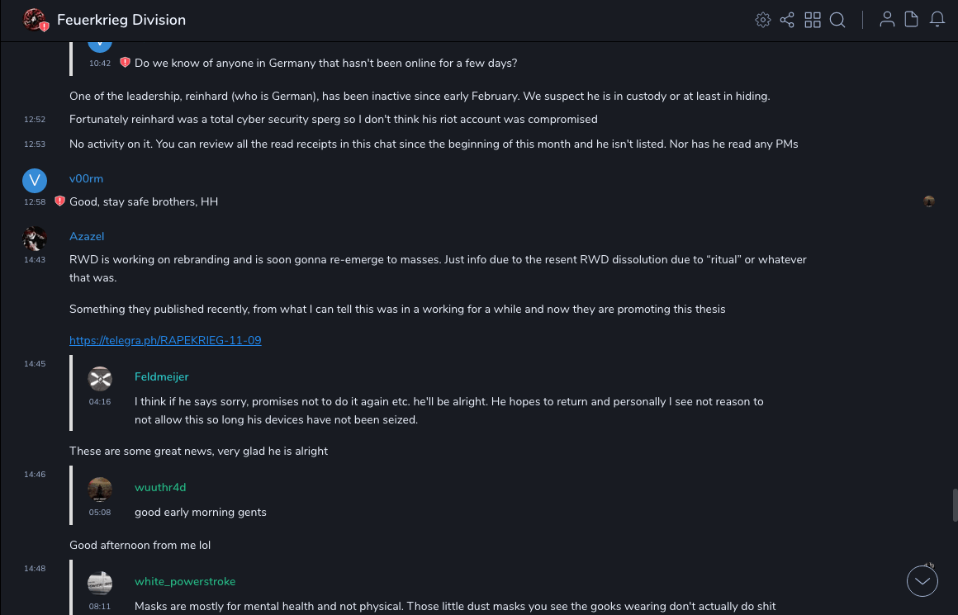Click the Azazel username
This screenshot has height=615, width=958.
[87, 236]
